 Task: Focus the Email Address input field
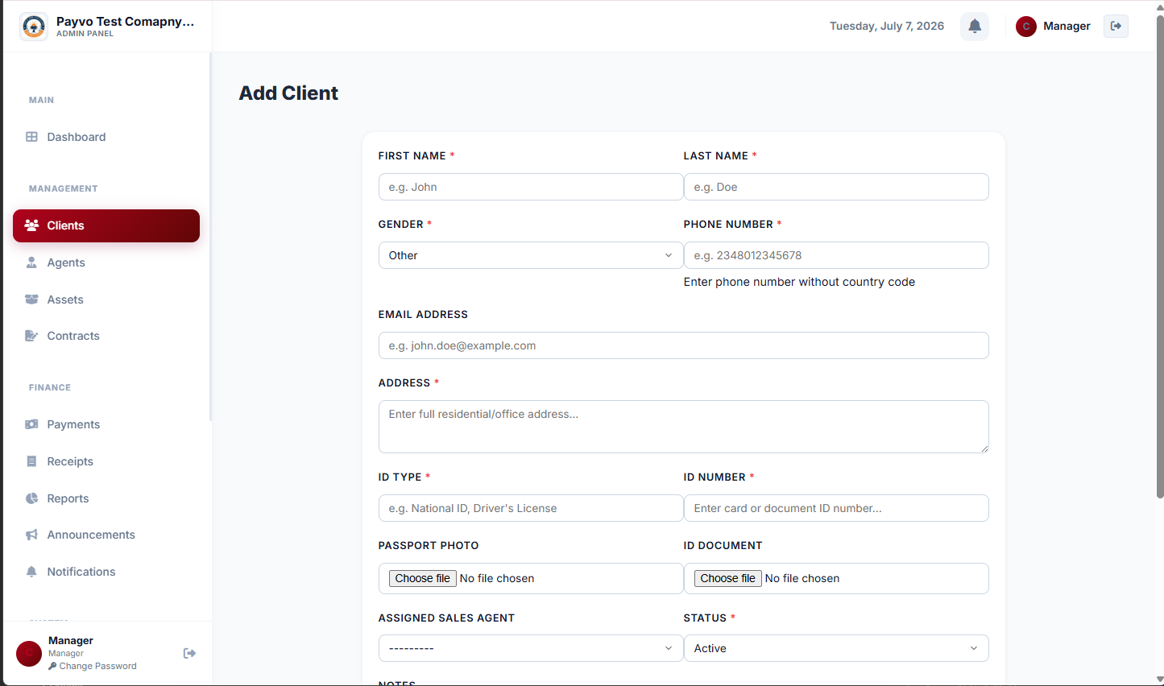click(683, 345)
